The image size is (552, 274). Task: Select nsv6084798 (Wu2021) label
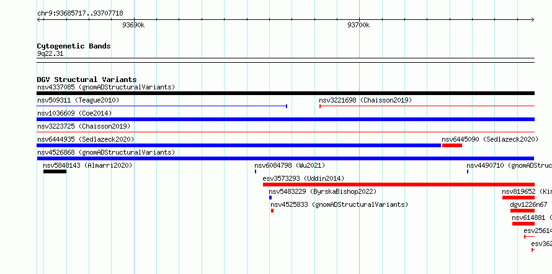[x=290, y=165]
